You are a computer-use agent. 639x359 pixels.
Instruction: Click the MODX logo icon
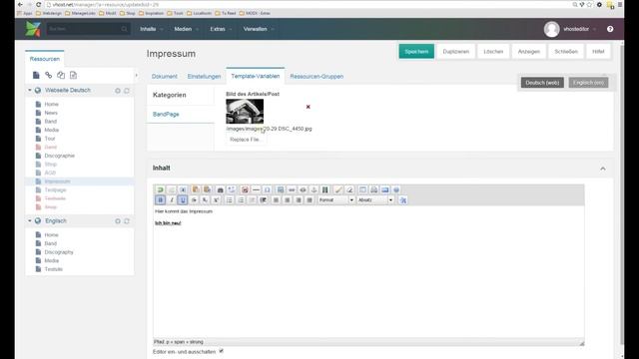point(33,29)
